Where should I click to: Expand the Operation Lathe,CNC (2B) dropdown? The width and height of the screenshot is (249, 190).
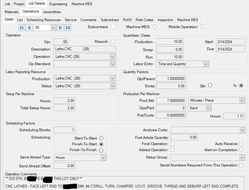coord(112,57)
